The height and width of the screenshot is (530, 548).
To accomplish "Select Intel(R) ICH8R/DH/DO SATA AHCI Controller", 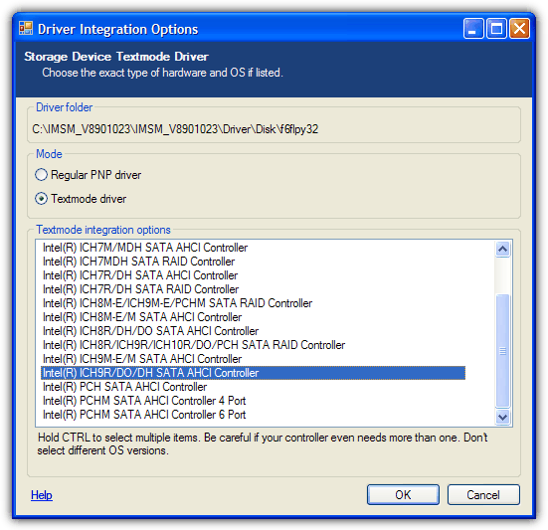I will coord(253,331).
